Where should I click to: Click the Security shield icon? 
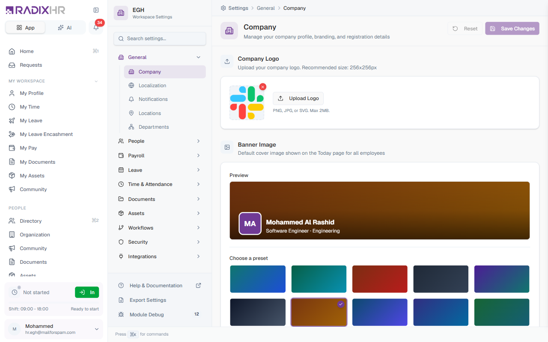(121, 242)
